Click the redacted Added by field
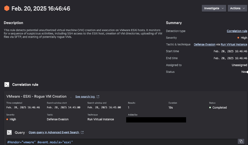The height and width of the screenshot is (145, 248). click(x=156, y=120)
